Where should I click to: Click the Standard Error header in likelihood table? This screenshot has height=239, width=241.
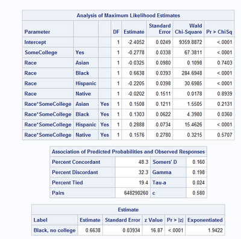pyautogui.click(x=160, y=29)
